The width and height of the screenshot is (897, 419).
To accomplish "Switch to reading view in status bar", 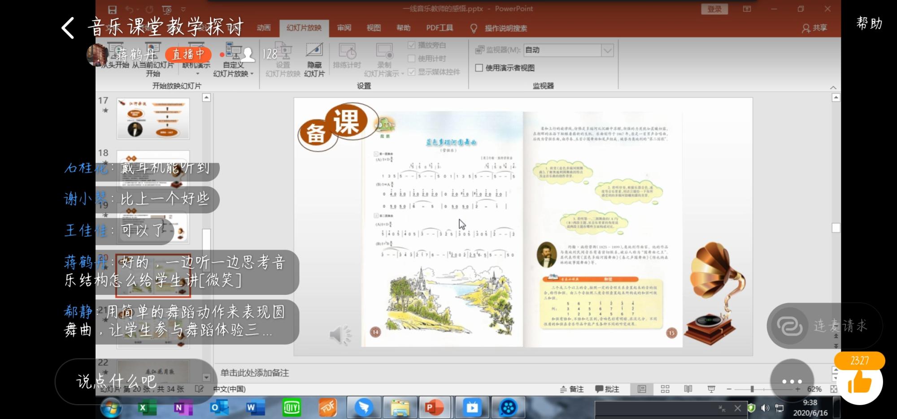I will point(688,389).
